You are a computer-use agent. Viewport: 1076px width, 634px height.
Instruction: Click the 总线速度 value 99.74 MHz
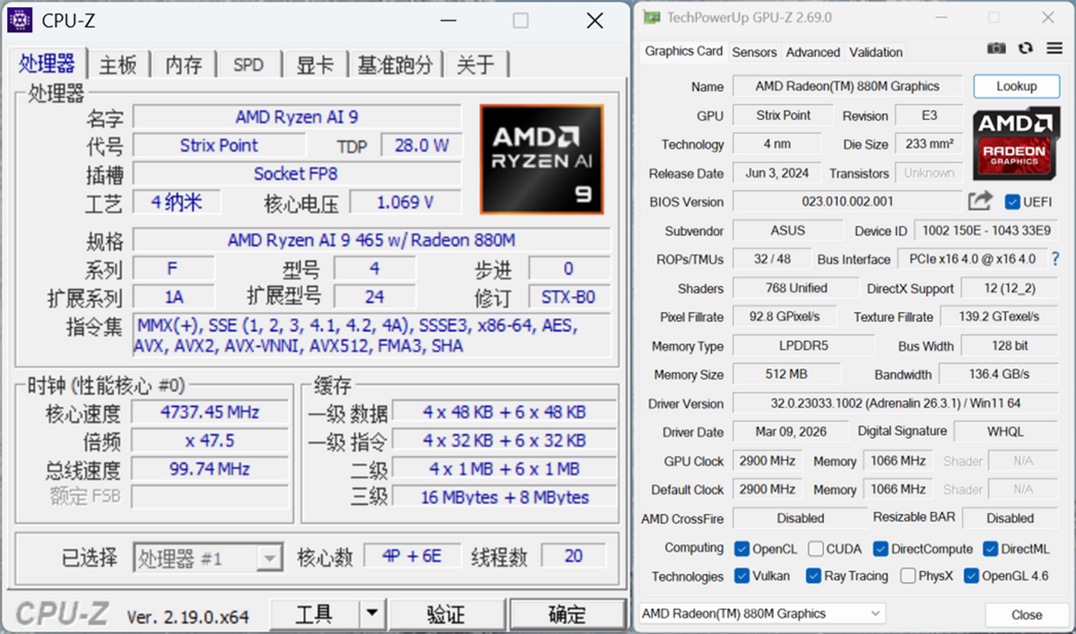coord(209,469)
